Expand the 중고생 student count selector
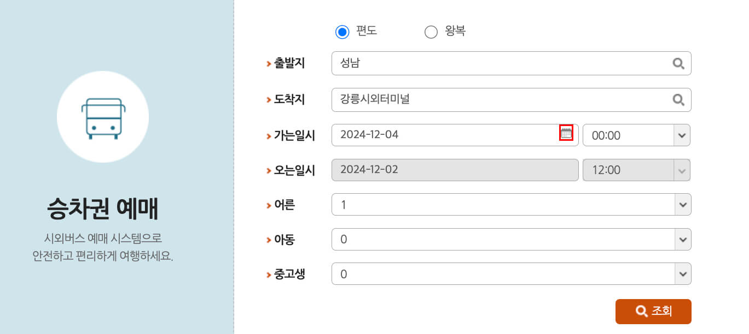This screenshot has width=749, height=334. tap(512, 273)
